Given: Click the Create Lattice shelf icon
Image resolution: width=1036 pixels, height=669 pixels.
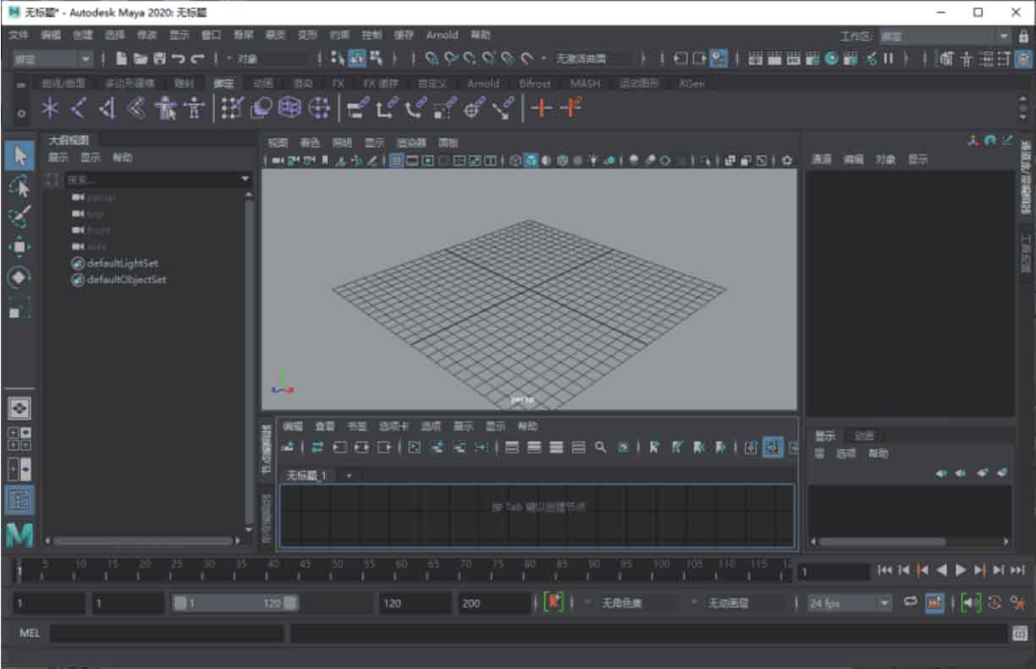Looking at the screenshot, I should click(290, 107).
